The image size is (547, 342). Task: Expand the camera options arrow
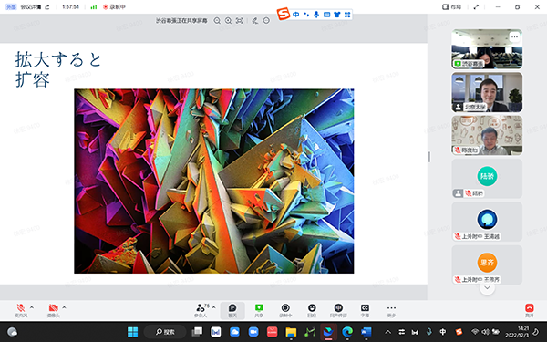64,307
